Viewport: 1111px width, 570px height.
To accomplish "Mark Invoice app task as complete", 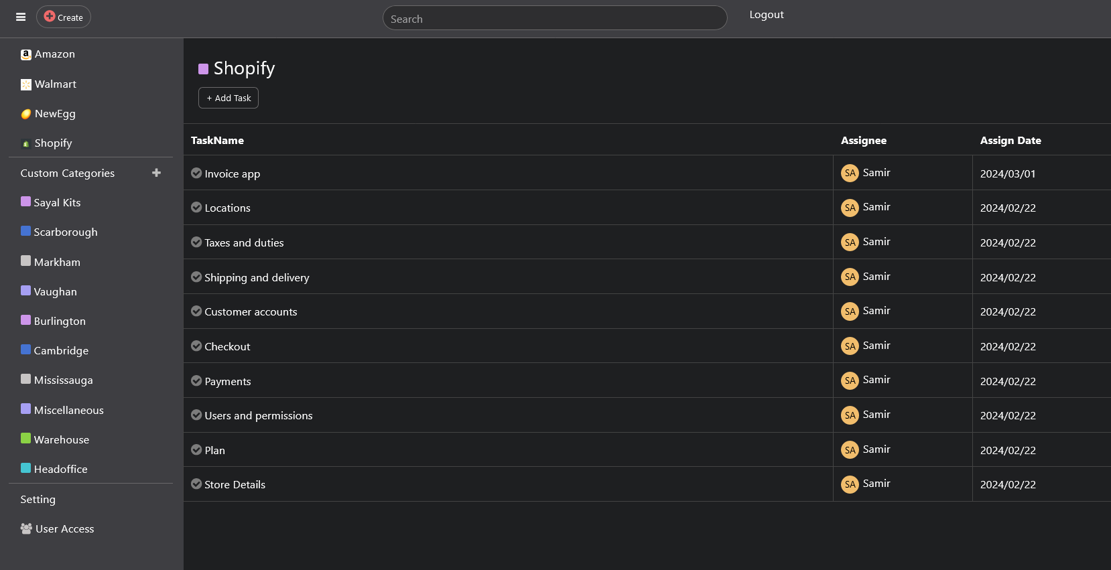I will coord(196,173).
